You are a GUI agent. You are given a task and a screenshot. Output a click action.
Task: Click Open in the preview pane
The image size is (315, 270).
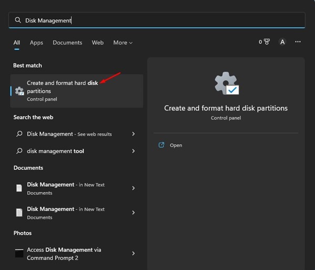tap(176, 145)
